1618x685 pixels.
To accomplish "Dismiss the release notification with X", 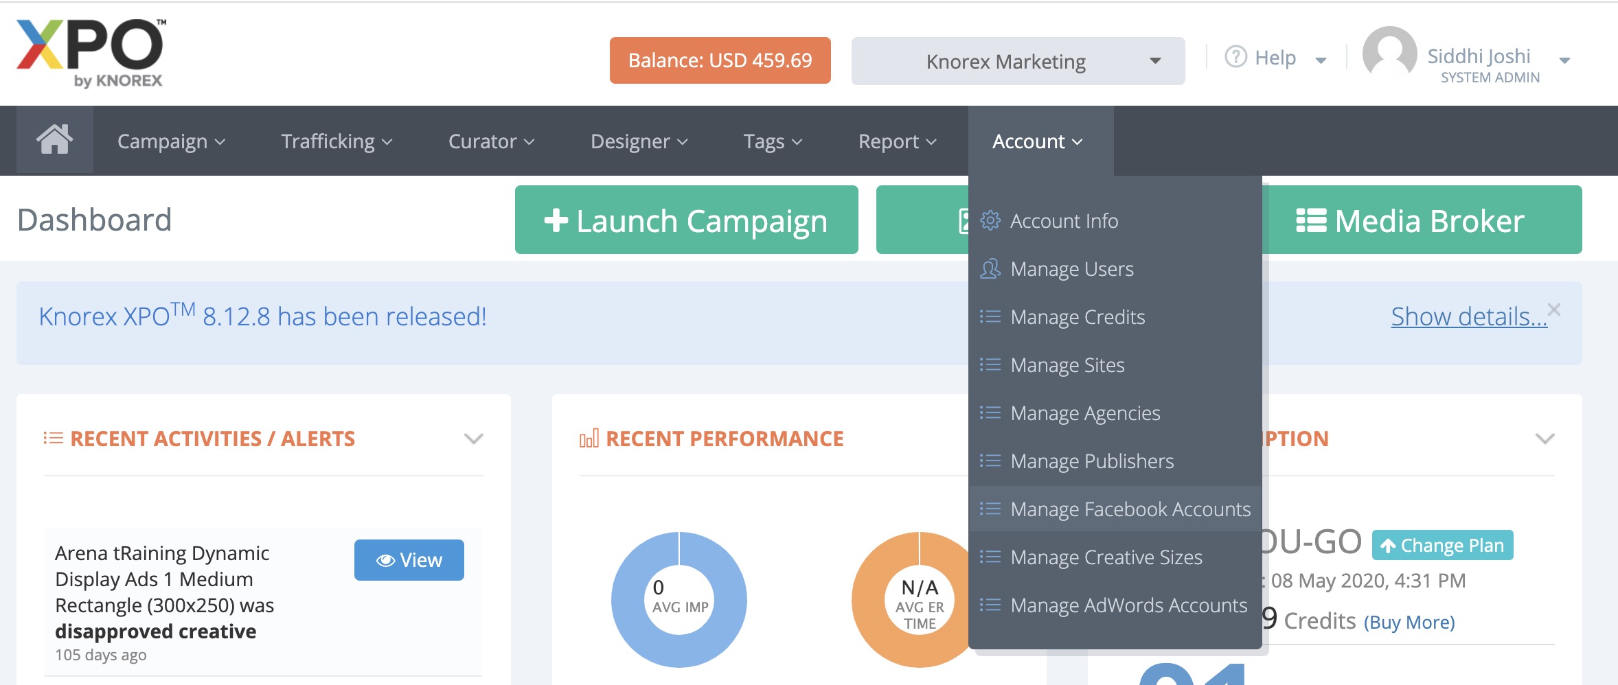I will pyautogui.click(x=1554, y=310).
